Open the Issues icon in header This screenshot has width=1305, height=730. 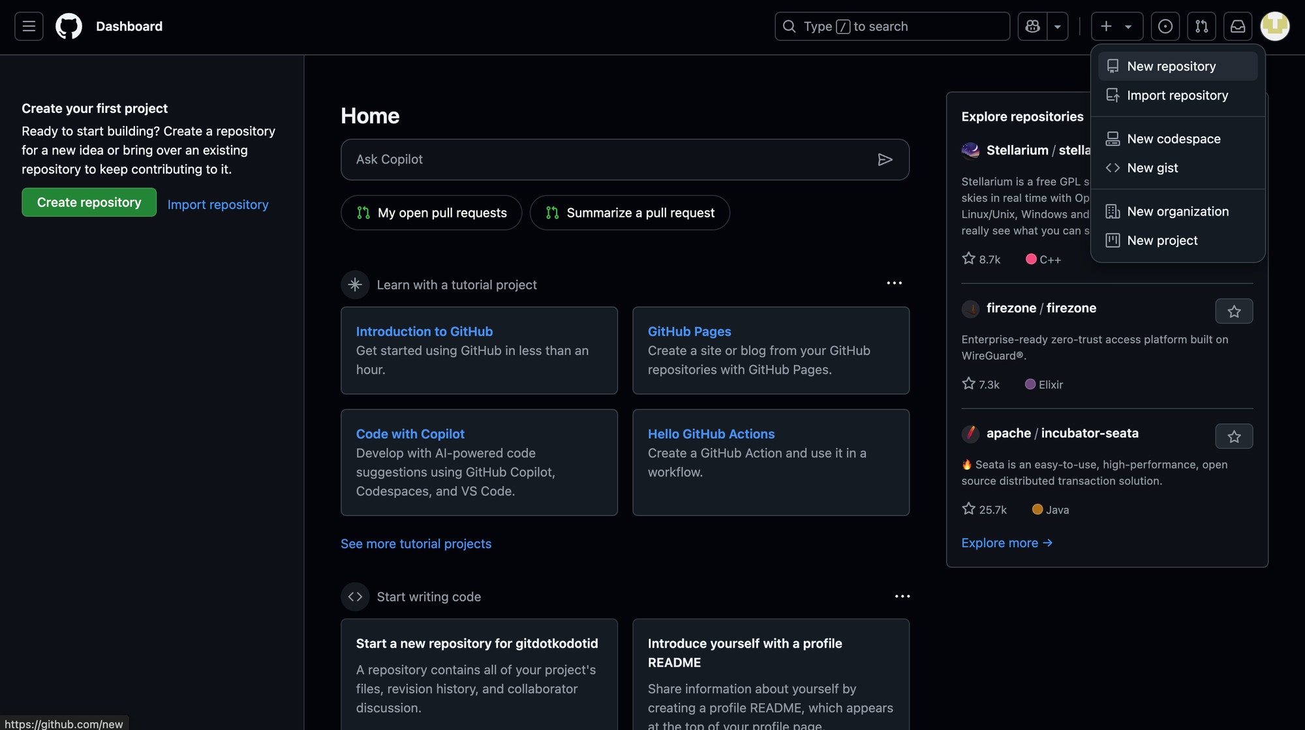point(1165,26)
